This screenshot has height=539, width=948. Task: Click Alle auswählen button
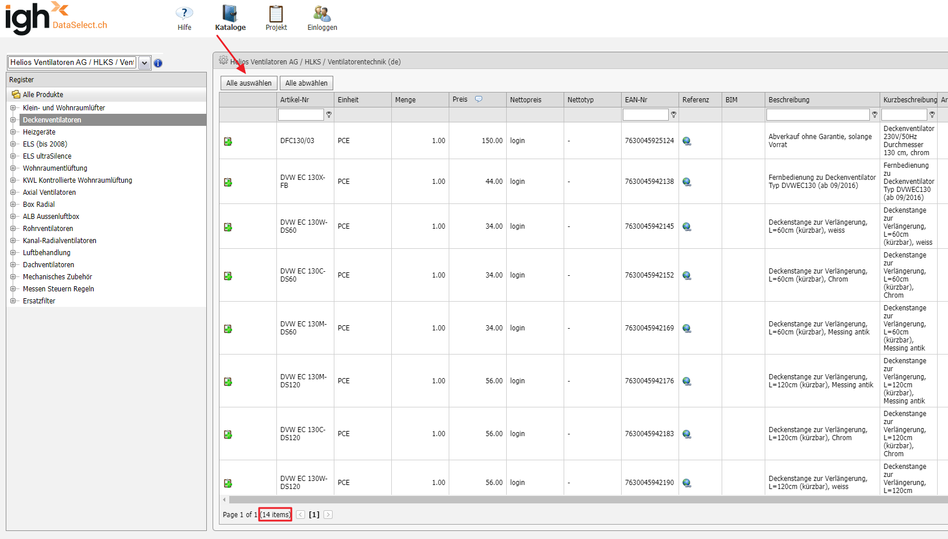(249, 83)
